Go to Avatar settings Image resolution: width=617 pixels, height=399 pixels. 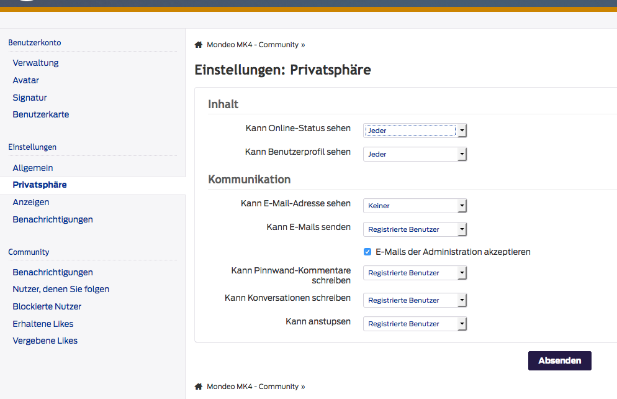click(25, 80)
